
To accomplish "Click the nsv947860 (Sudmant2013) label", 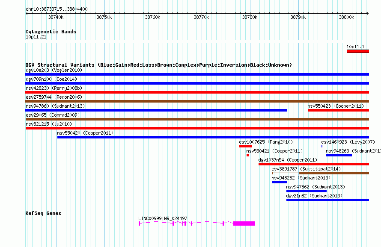I will (55, 106).
